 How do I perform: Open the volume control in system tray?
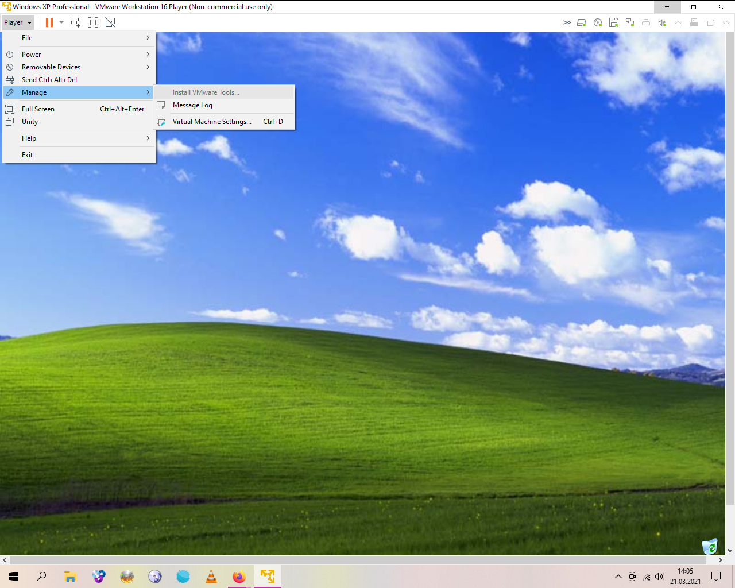pyautogui.click(x=660, y=577)
